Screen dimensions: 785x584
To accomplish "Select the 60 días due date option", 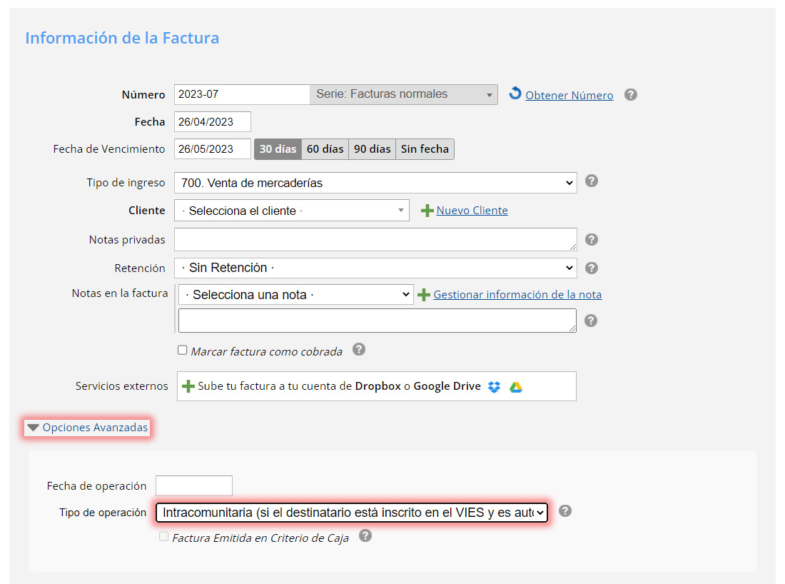I will tap(325, 149).
